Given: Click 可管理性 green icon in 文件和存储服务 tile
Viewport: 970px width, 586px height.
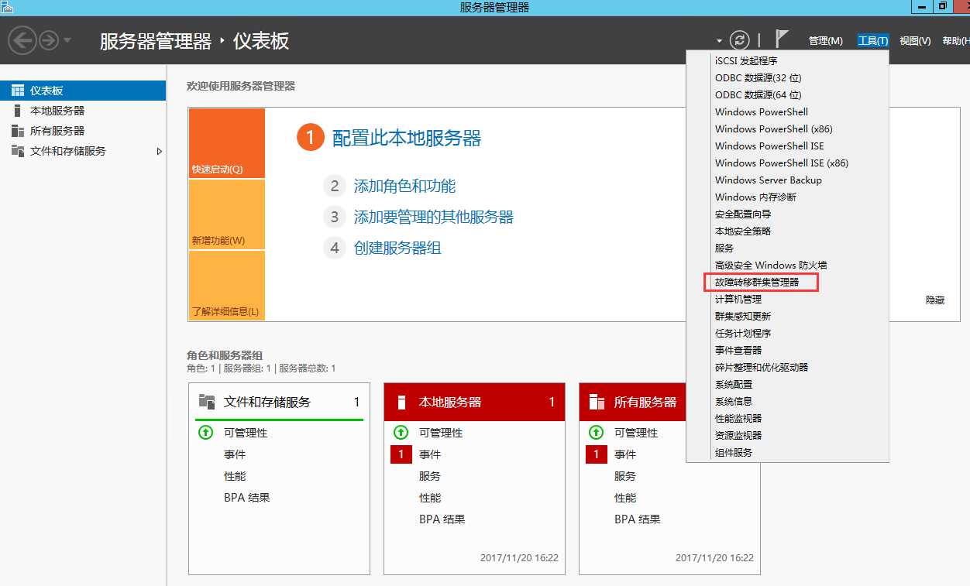Looking at the screenshot, I should click(x=205, y=433).
